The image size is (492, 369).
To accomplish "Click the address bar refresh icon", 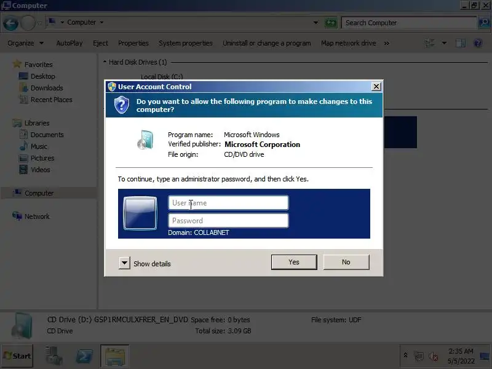I will [331, 23].
